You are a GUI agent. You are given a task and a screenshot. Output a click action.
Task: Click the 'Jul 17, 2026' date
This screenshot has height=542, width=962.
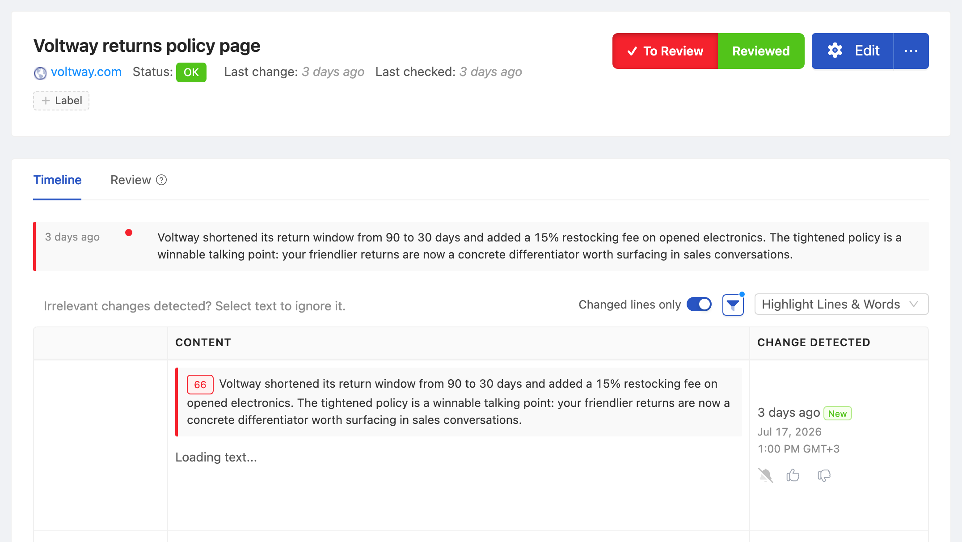click(x=789, y=432)
